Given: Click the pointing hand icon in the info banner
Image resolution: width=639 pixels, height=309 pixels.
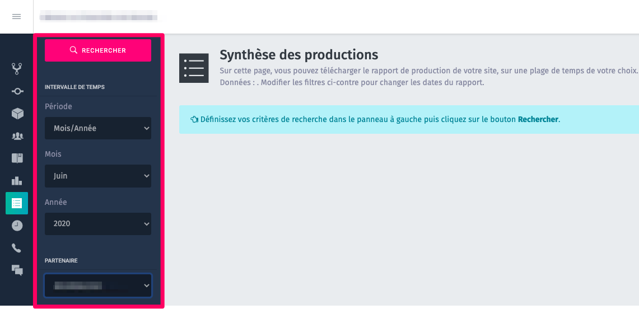Looking at the screenshot, I should pos(194,120).
